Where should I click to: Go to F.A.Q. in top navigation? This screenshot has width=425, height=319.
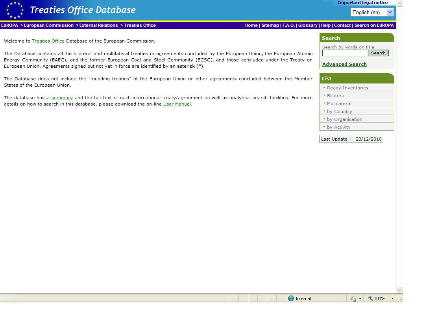point(288,25)
